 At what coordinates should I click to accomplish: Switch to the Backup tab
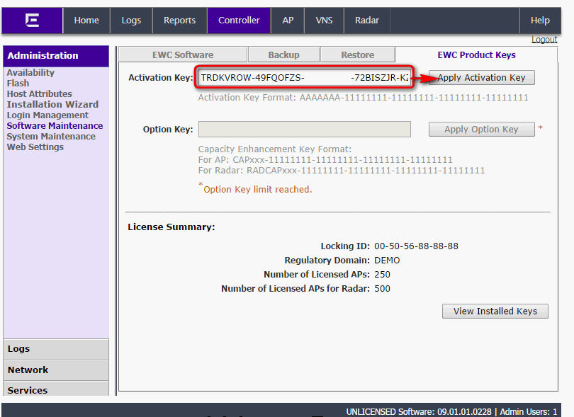pos(283,55)
